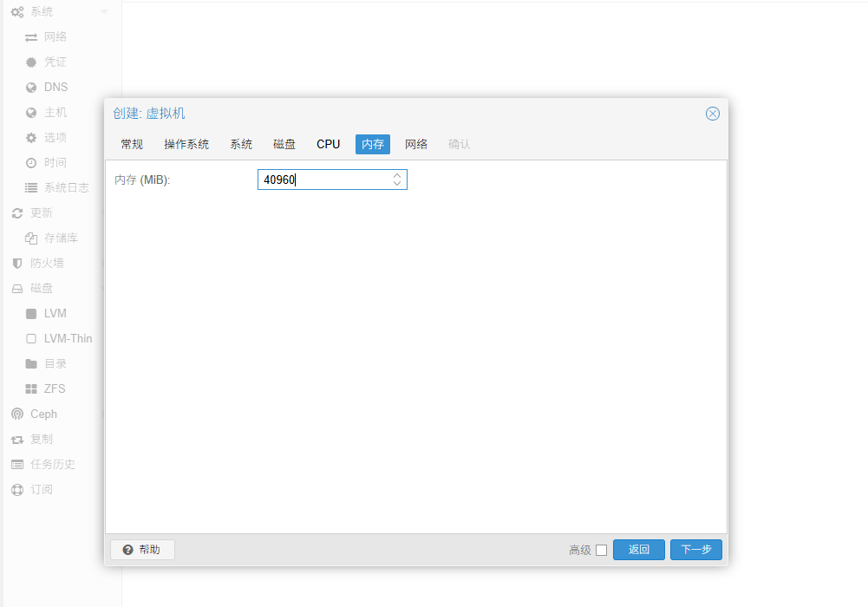Decrease memory value with down arrow
This screenshot has height=607, width=868.
[x=397, y=184]
